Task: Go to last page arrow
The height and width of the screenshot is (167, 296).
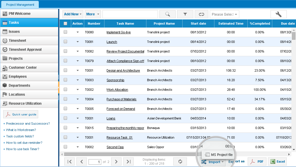Action: (x=128, y=161)
